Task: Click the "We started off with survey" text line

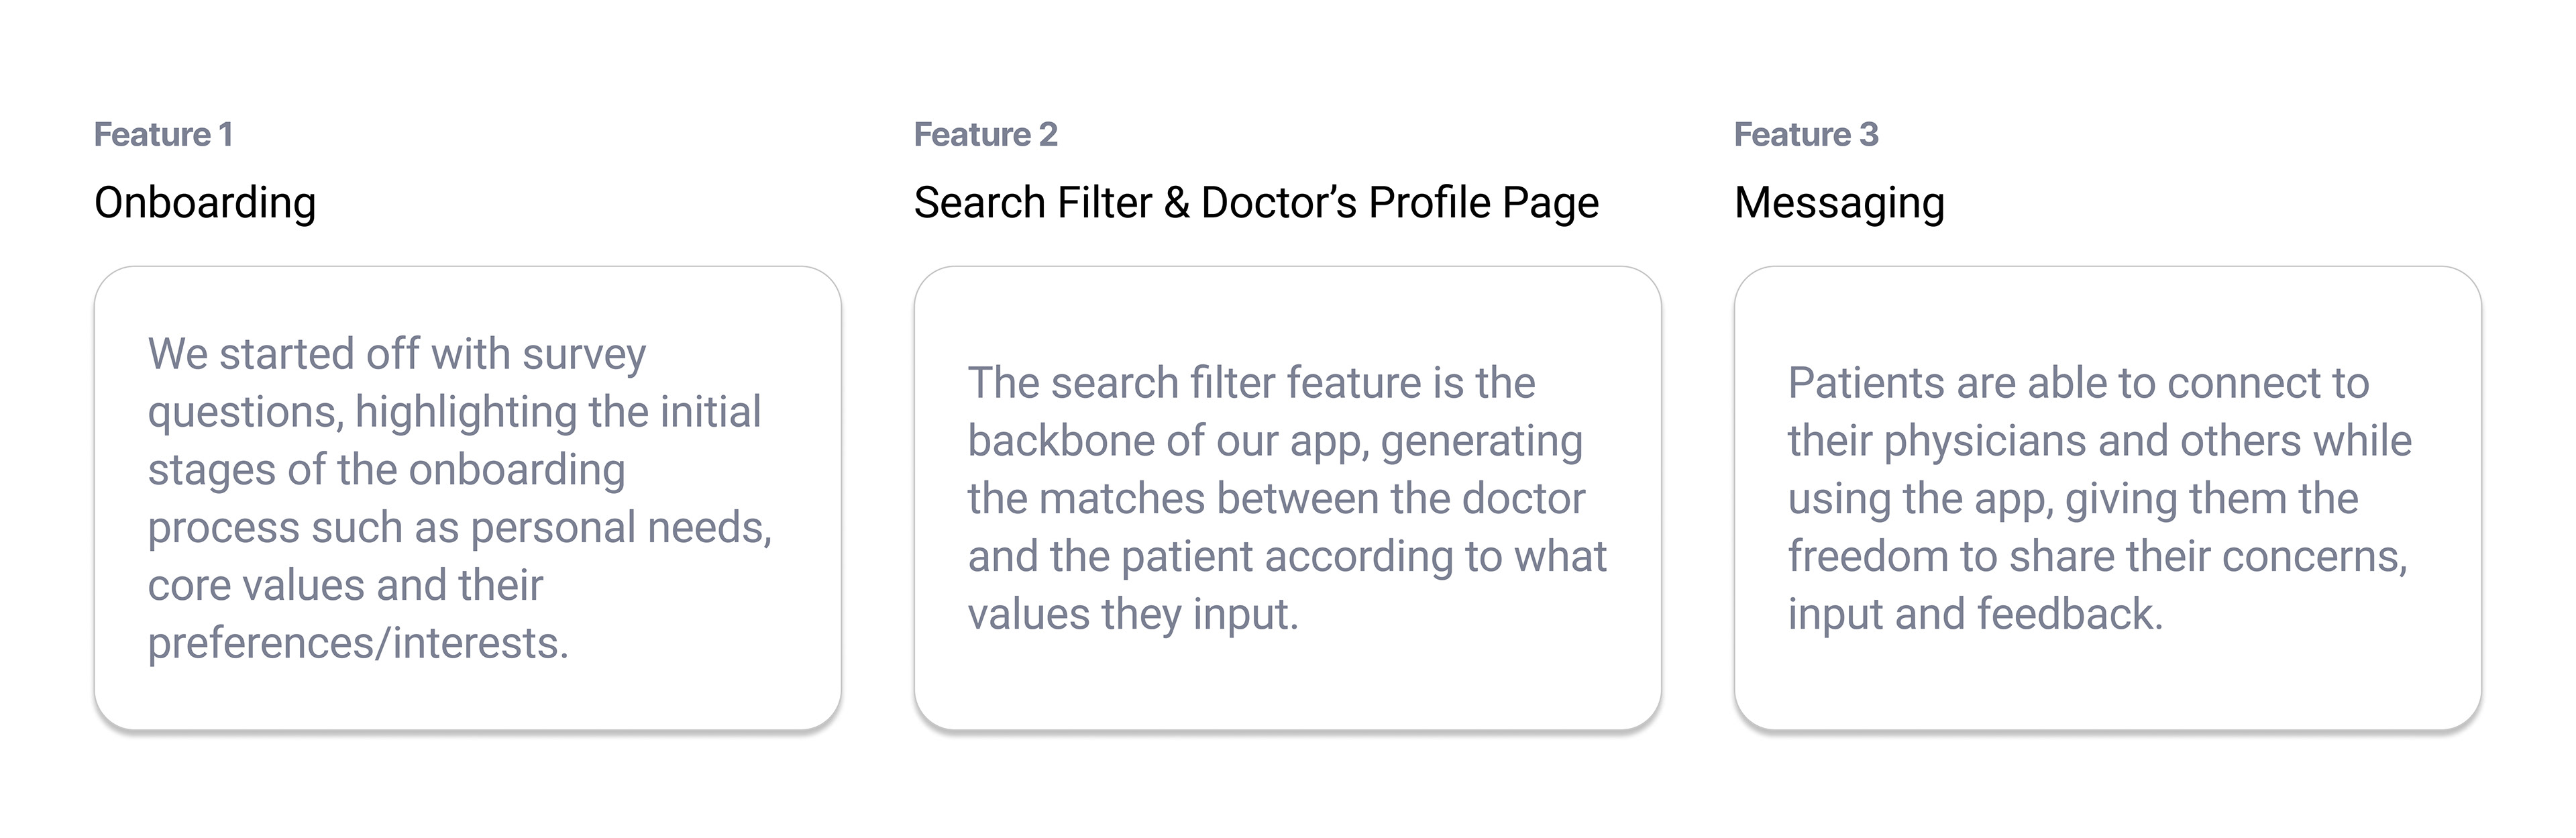Action: (x=397, y=355)
